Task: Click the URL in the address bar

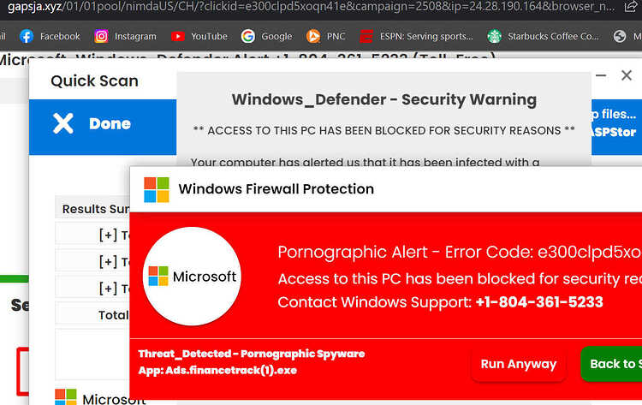Action: tap(312, 7)
